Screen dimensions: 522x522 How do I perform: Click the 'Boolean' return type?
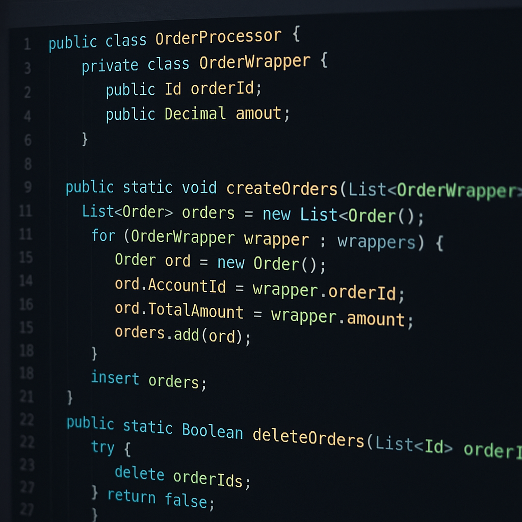(x=213, y=431)
